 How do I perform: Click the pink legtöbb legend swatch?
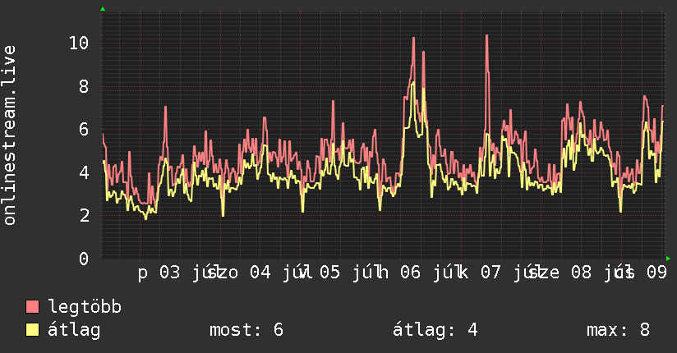coord(32,306)
